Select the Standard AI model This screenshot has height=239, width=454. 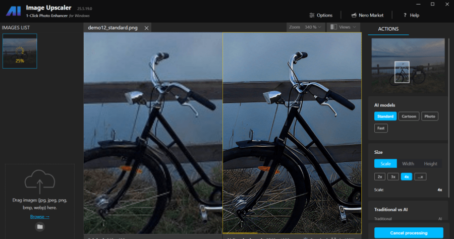coord(385,116)
